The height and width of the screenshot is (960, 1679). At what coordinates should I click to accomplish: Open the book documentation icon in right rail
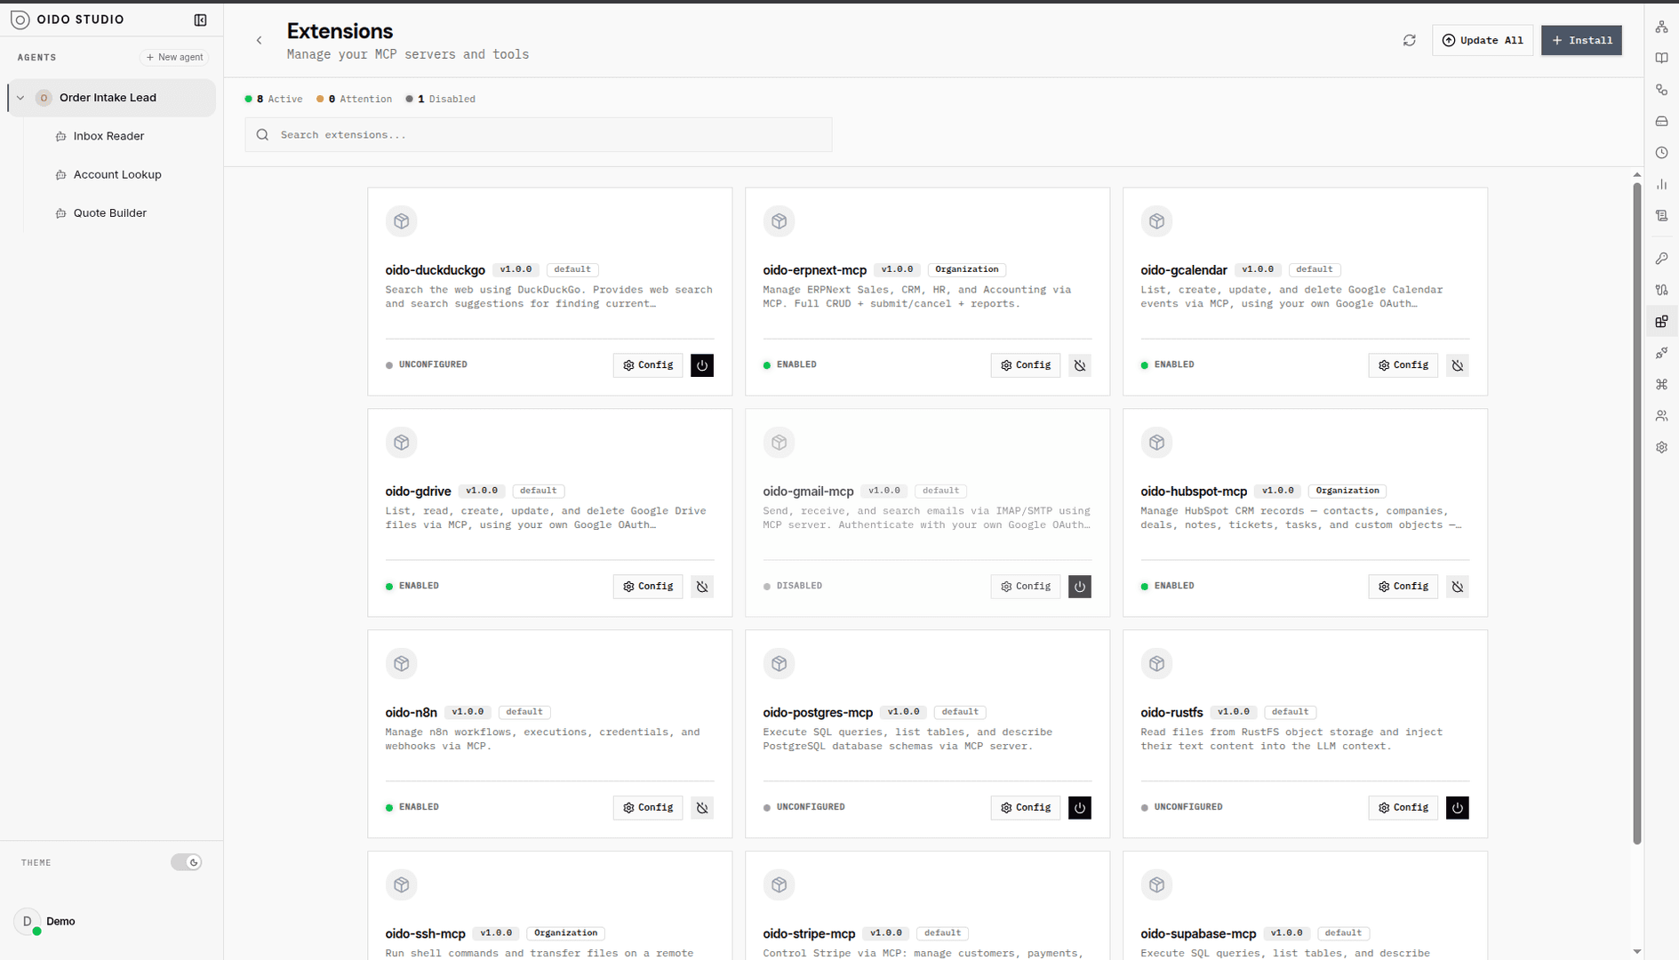click(1661, 58)
